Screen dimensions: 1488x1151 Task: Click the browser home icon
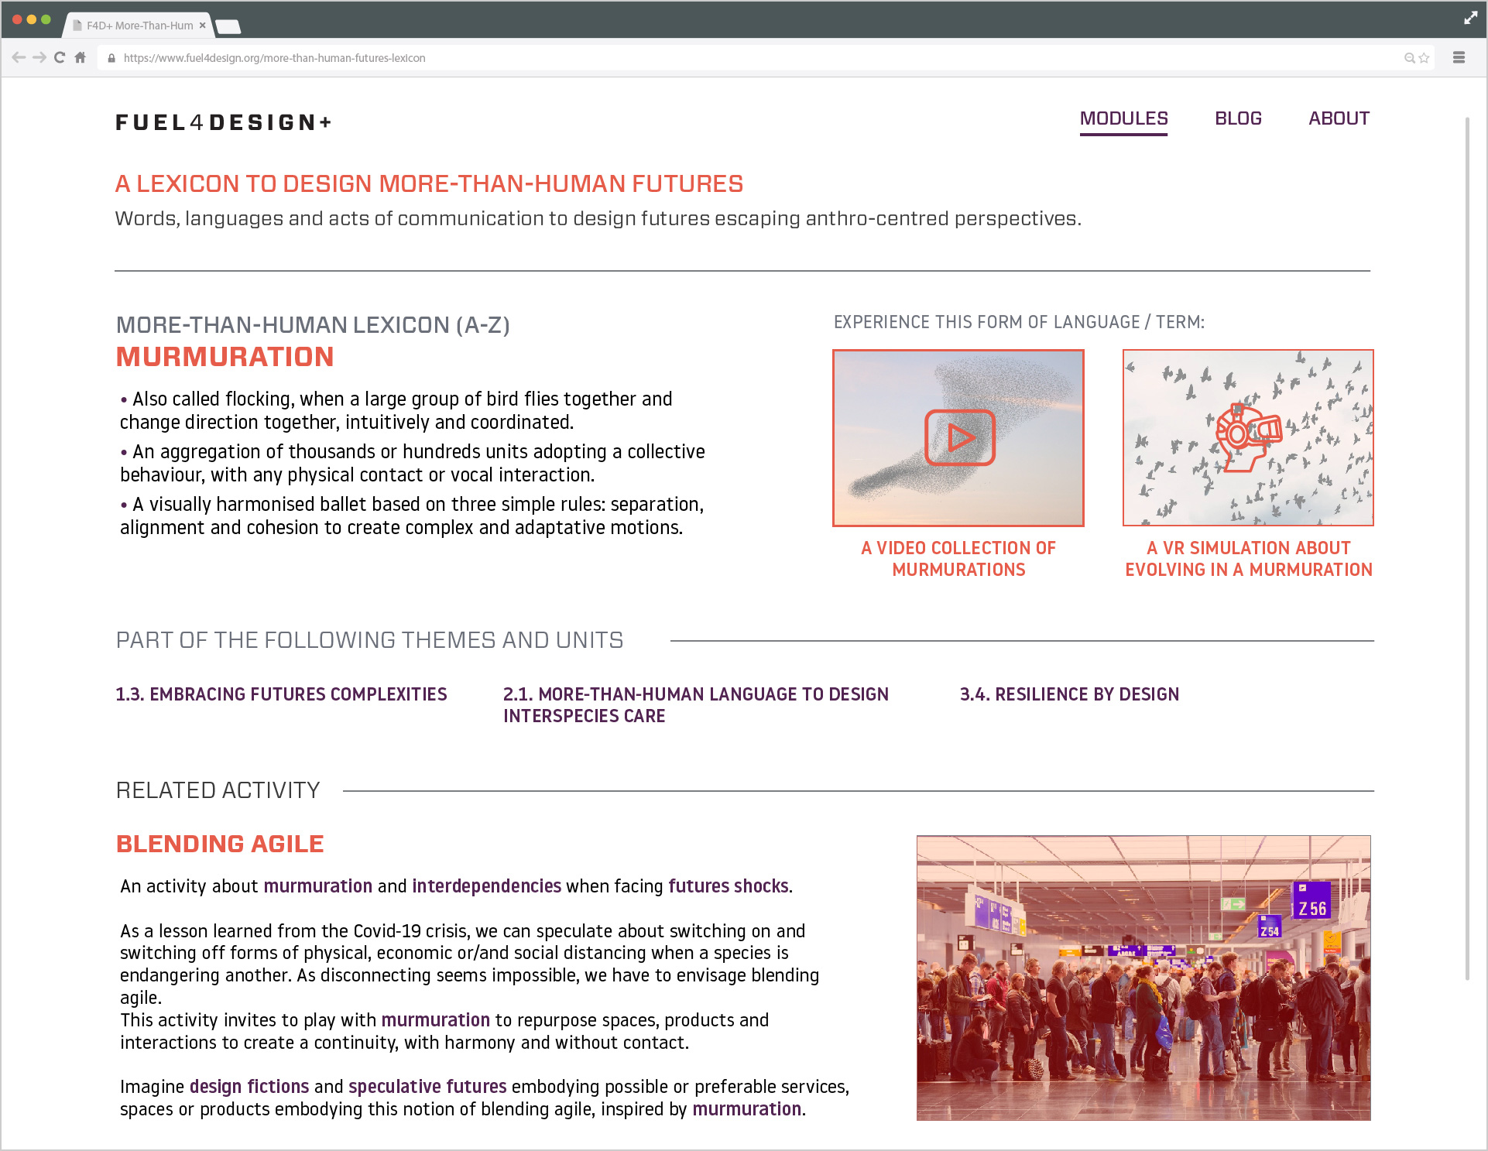(x=80, y=57)
